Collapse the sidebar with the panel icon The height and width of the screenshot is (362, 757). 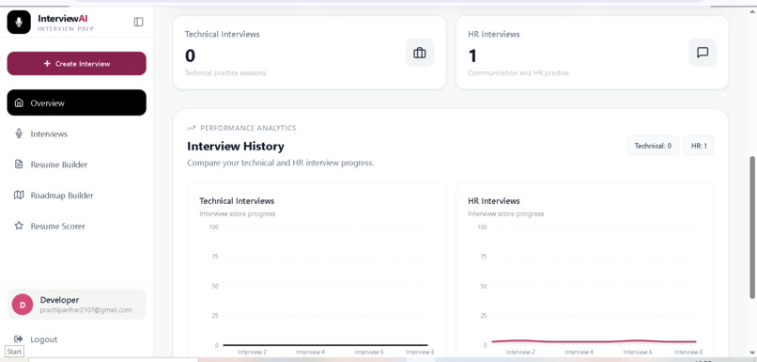139,22
